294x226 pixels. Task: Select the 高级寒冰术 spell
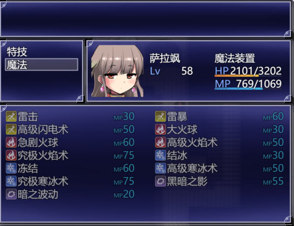219,168
